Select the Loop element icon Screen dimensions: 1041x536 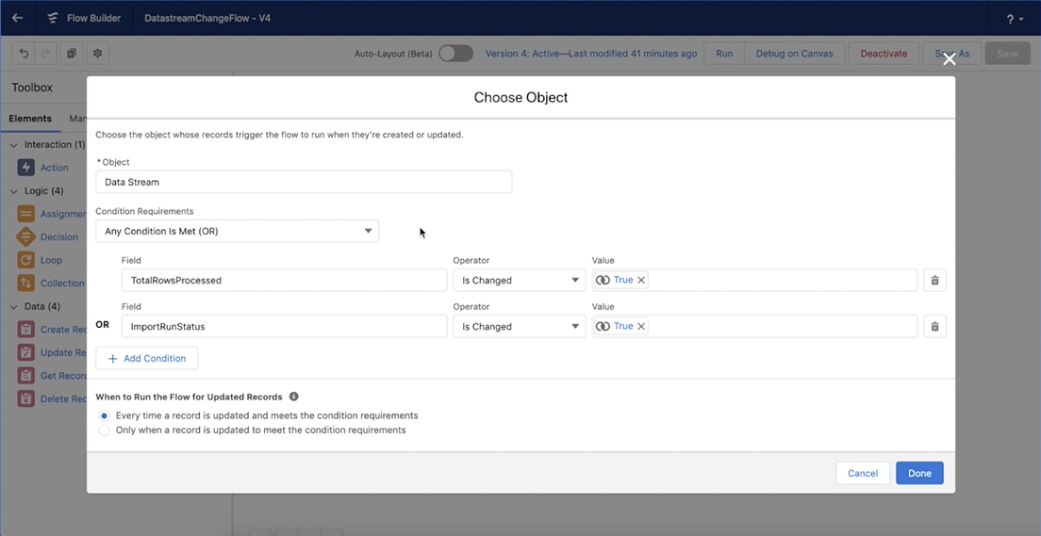coord(25,260)
